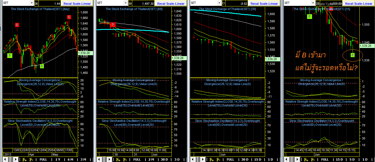
Task: Click the left scroll arrow of the day chart
Action: [x=5, y=159]
